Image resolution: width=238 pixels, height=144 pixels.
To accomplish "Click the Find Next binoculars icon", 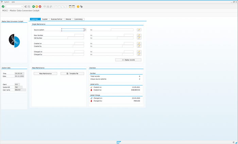I will tap(51, 6).
